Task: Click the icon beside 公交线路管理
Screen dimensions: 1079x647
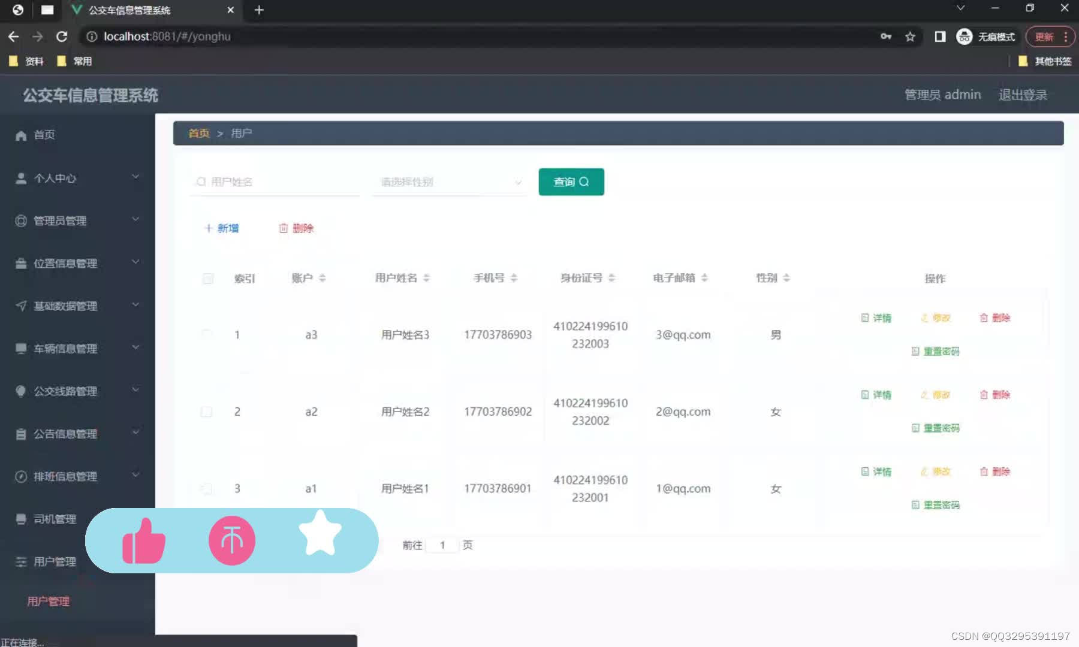Action: [21, 391]
